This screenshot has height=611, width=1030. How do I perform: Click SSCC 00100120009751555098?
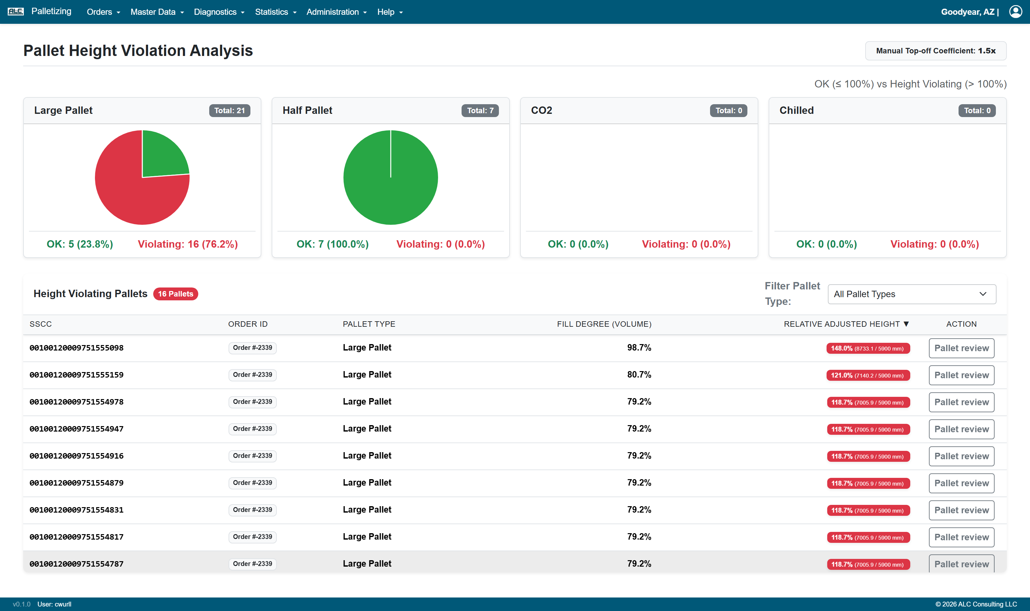(x=77, y=348)
